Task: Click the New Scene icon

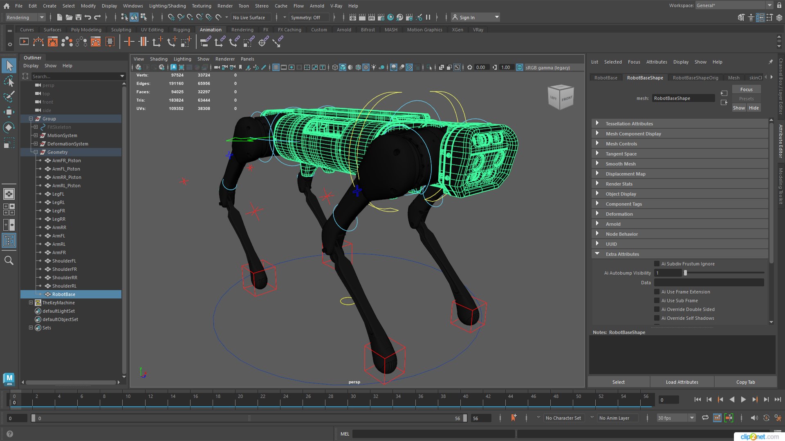Action: pos(59,17)
